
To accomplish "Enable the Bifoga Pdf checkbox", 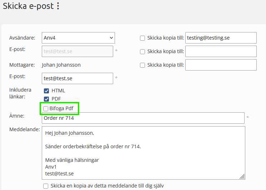I will point(46,108).
